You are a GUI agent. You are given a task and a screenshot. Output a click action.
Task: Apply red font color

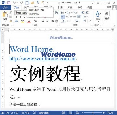(x=29, y=21)
